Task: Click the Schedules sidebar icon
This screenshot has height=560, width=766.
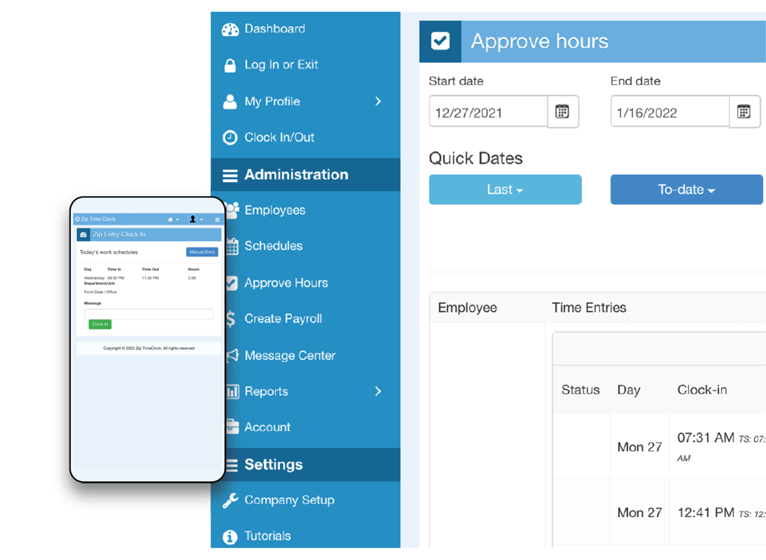Action: click(x=231, y=246)
